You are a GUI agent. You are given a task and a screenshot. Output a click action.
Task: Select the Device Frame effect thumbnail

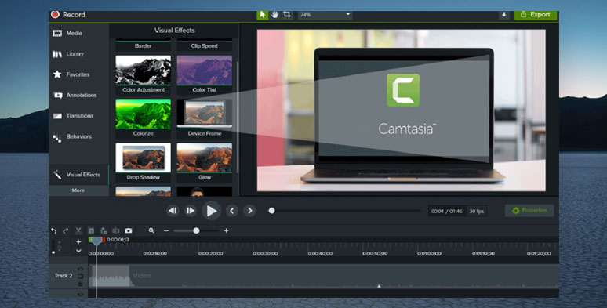click(x=205, y=118)
